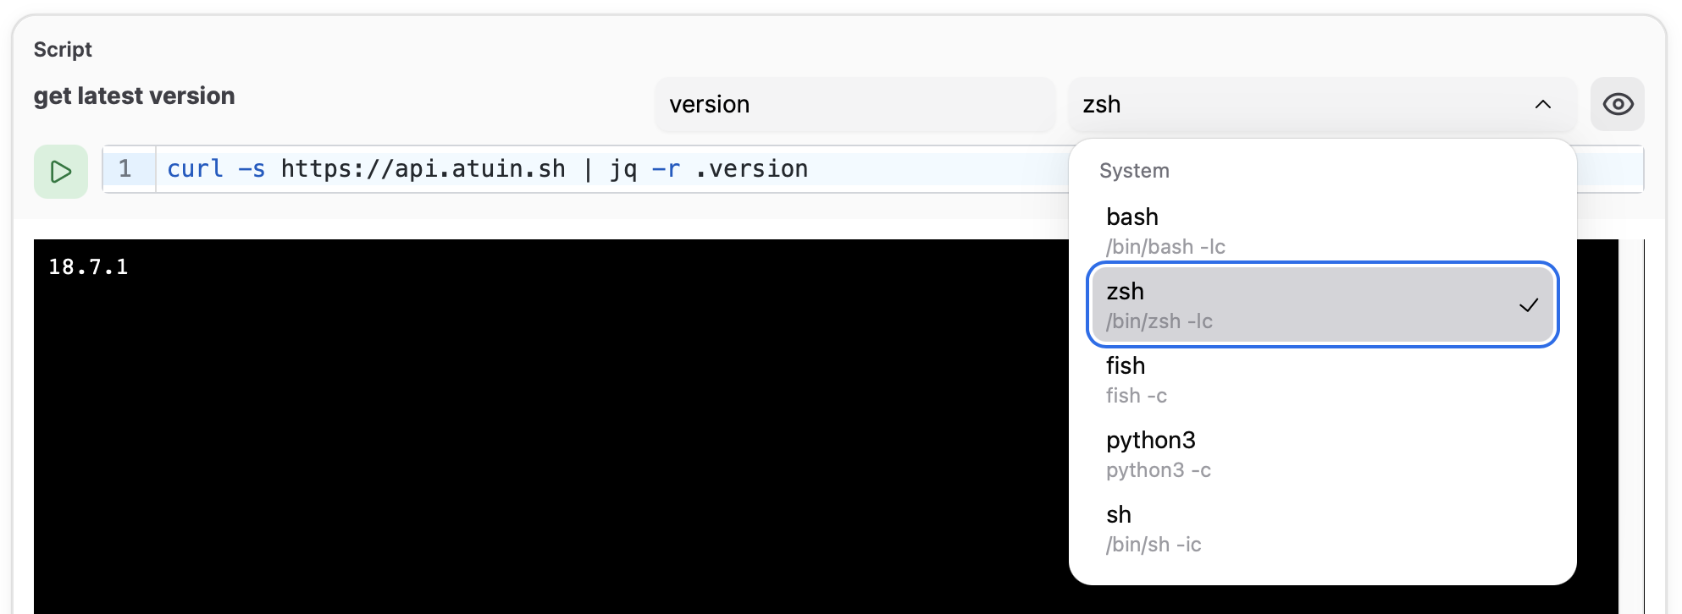
Task: Click the 'jq' command in the code
Action: (x=623, y=169)
